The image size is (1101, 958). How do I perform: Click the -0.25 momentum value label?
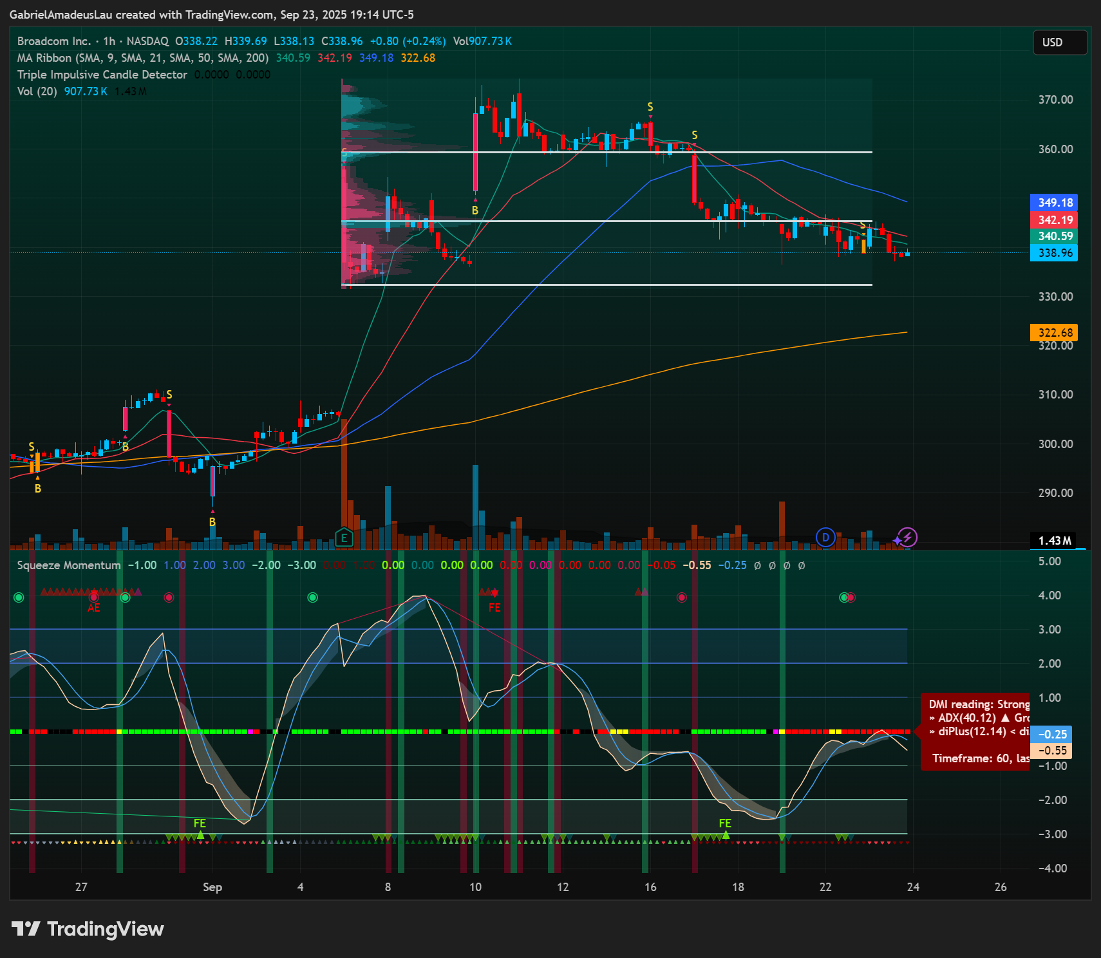point(1051,735)
